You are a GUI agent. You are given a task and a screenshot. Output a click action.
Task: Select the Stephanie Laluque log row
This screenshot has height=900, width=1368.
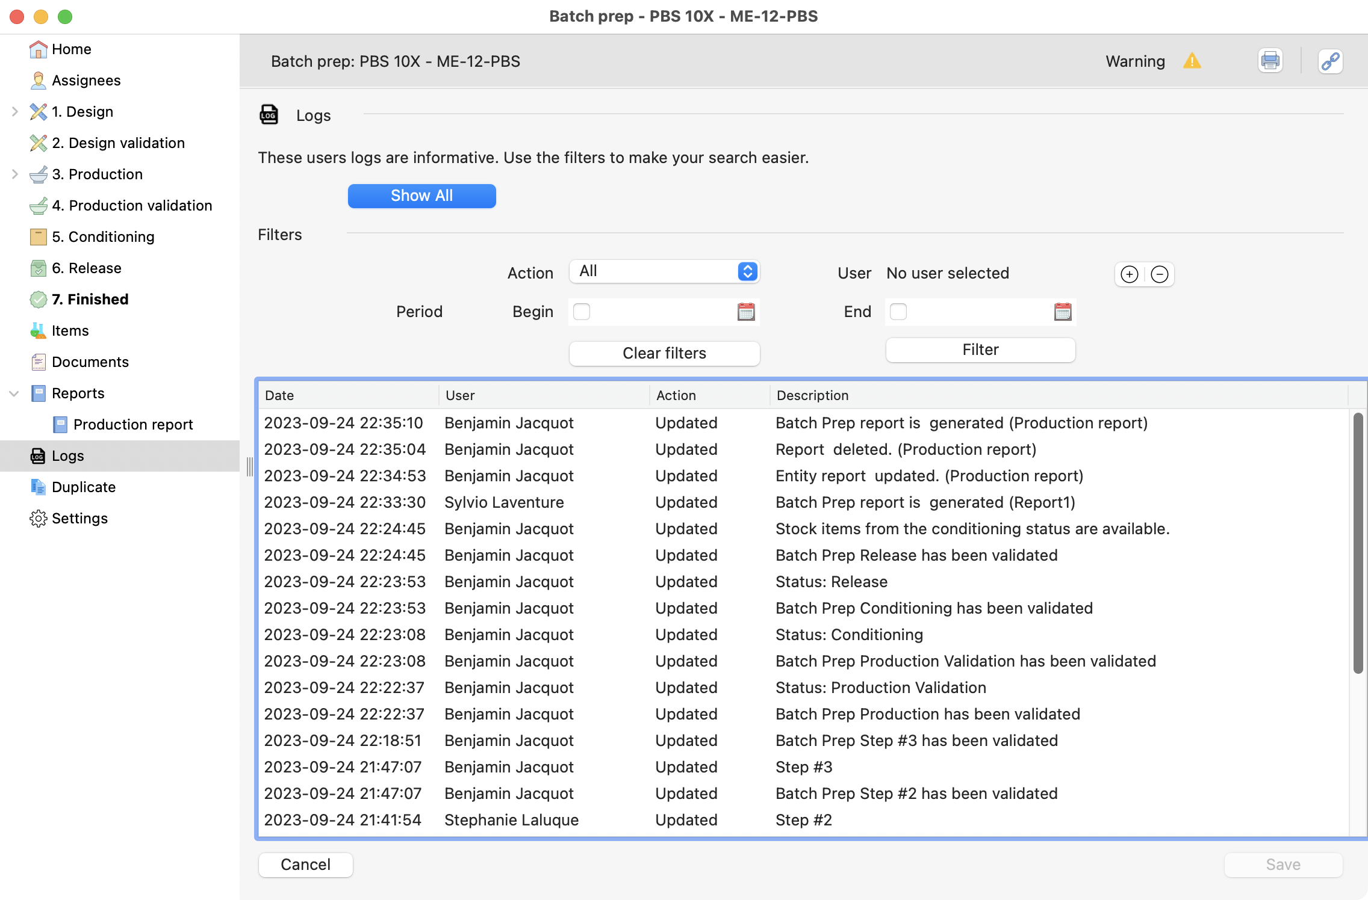(804, 820)
